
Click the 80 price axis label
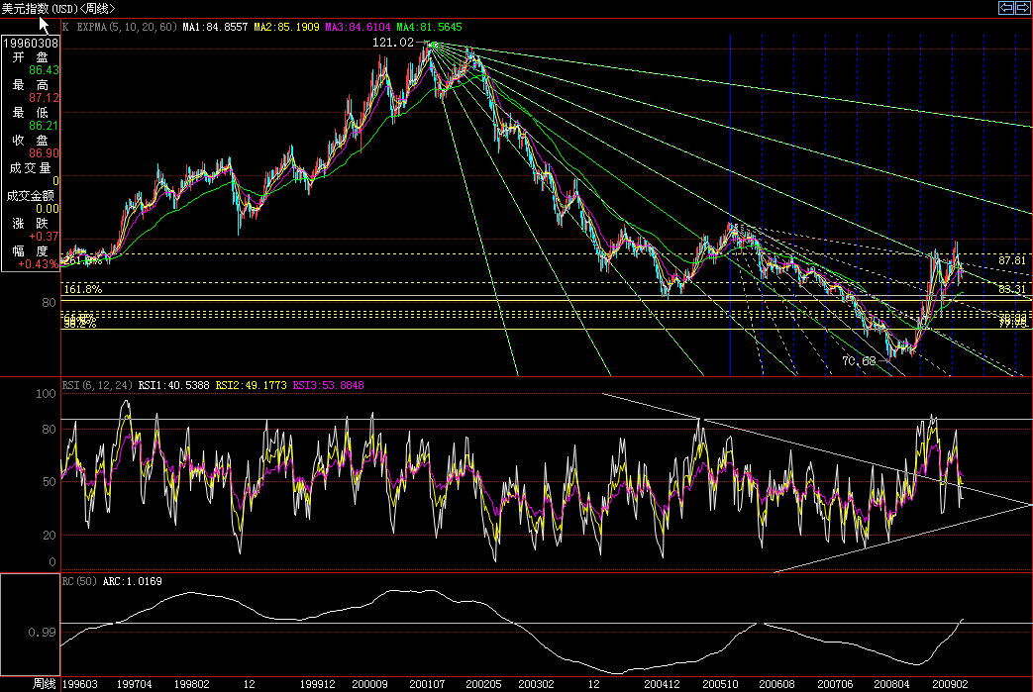point(49,303)
